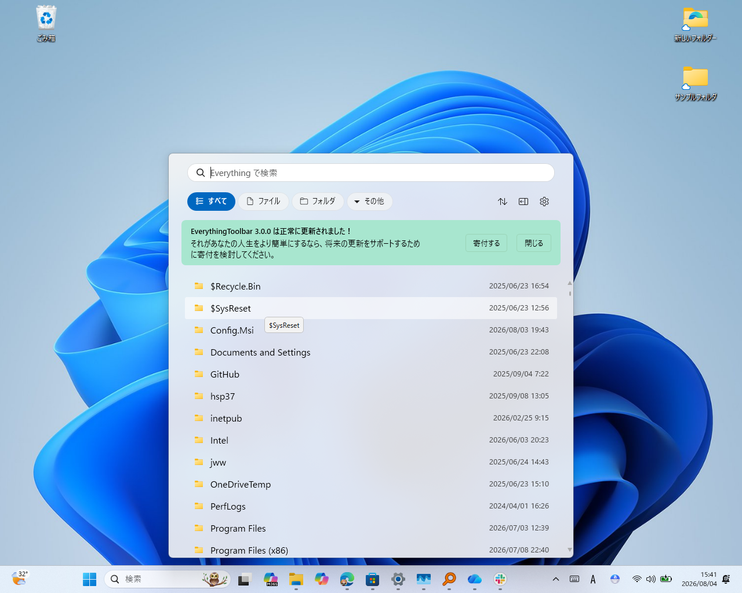
Task: Click the orange Everything search taskbar icon
Action: [x=449, y=579]
